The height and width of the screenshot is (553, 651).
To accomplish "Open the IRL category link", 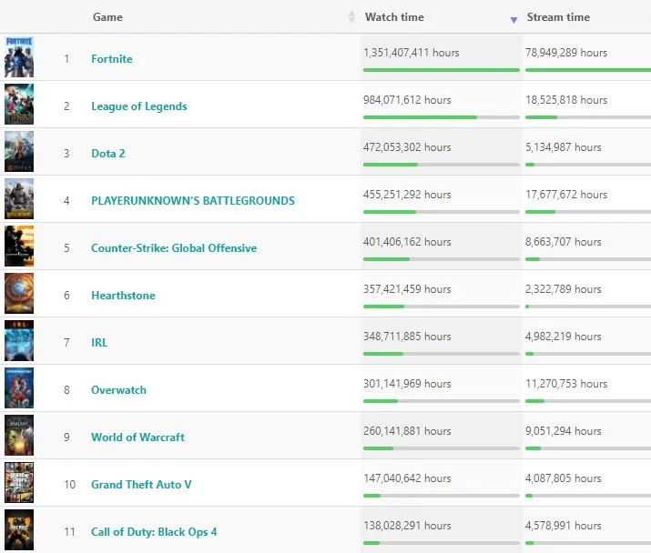I will tap(99, 343).
